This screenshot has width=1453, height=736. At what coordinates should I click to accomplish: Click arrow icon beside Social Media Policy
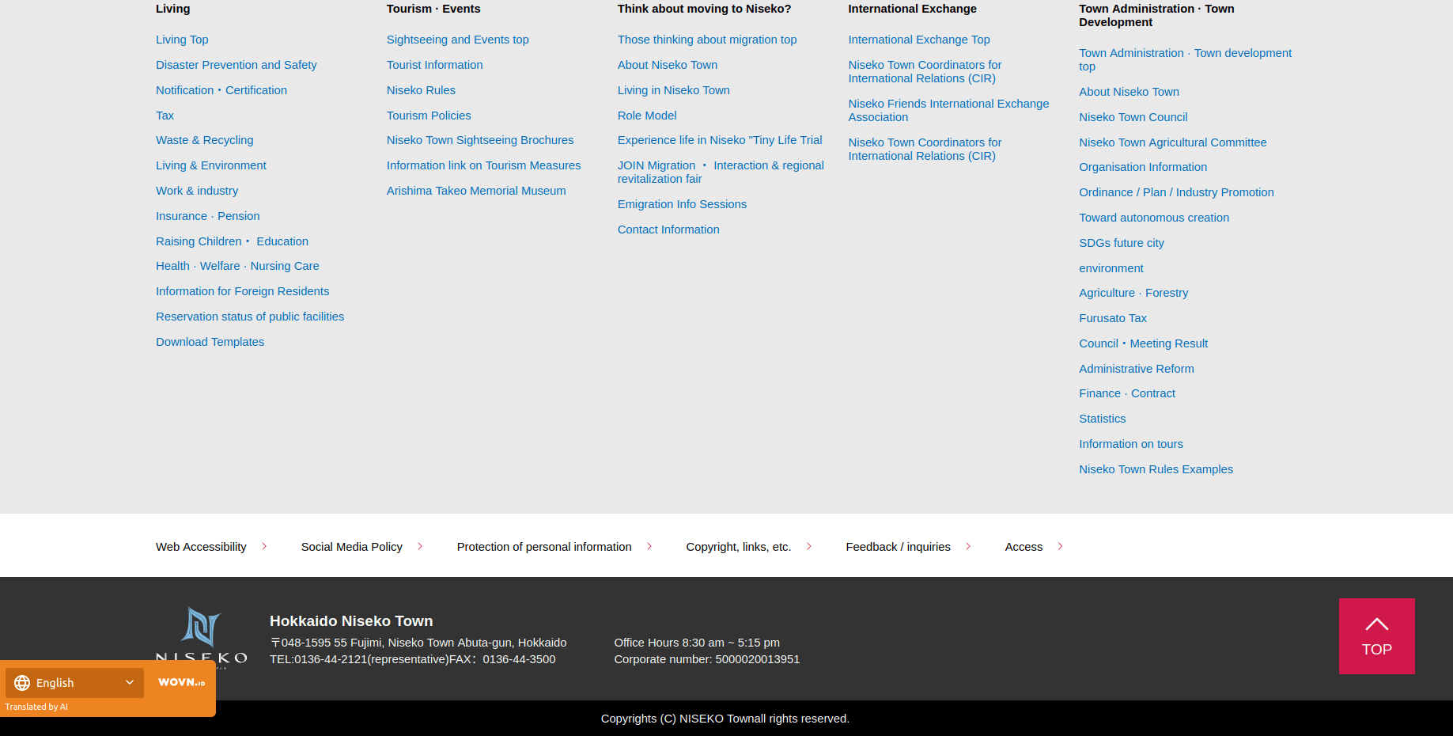click(x=420, y=547)
